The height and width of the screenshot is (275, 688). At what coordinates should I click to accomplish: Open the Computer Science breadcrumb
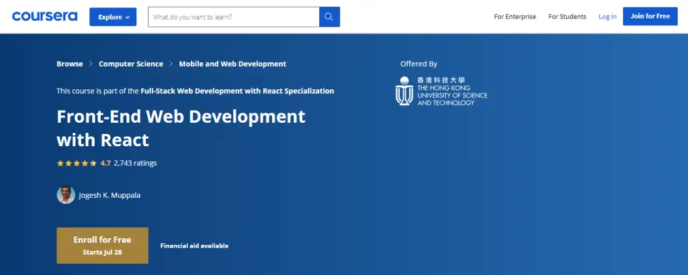pos(131,64)
